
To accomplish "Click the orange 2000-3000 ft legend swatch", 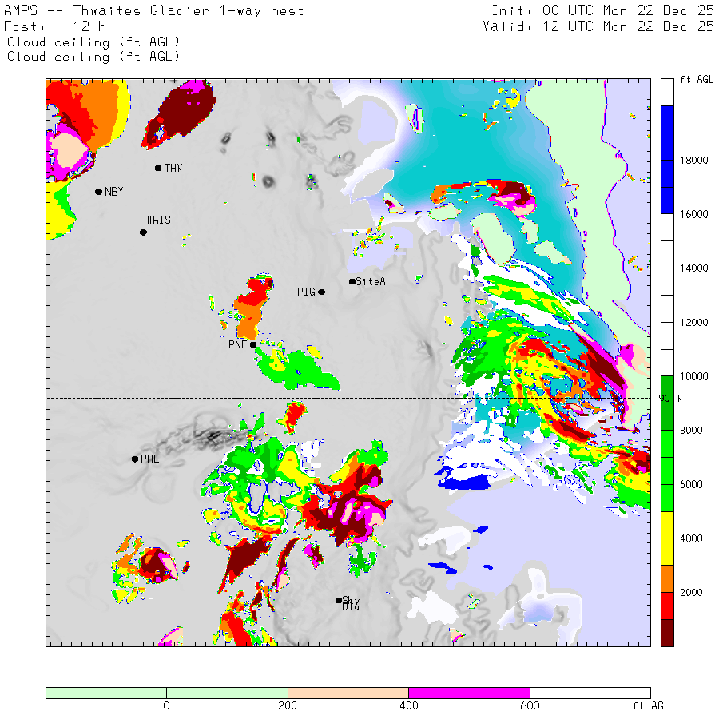I will (x=667, y=578).
